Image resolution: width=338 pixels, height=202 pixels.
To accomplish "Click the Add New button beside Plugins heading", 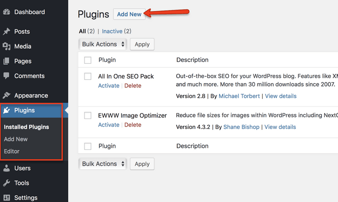I will (x=129, y=14).
